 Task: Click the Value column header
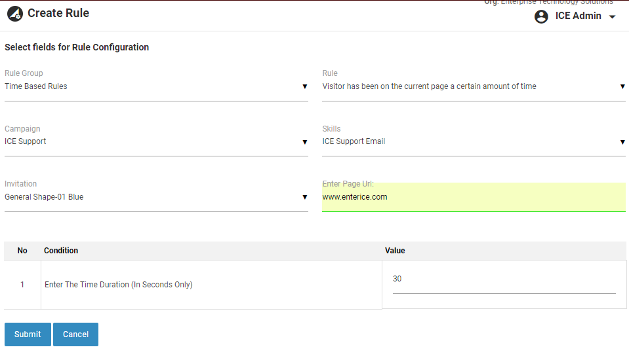click(x=395, y=251)
